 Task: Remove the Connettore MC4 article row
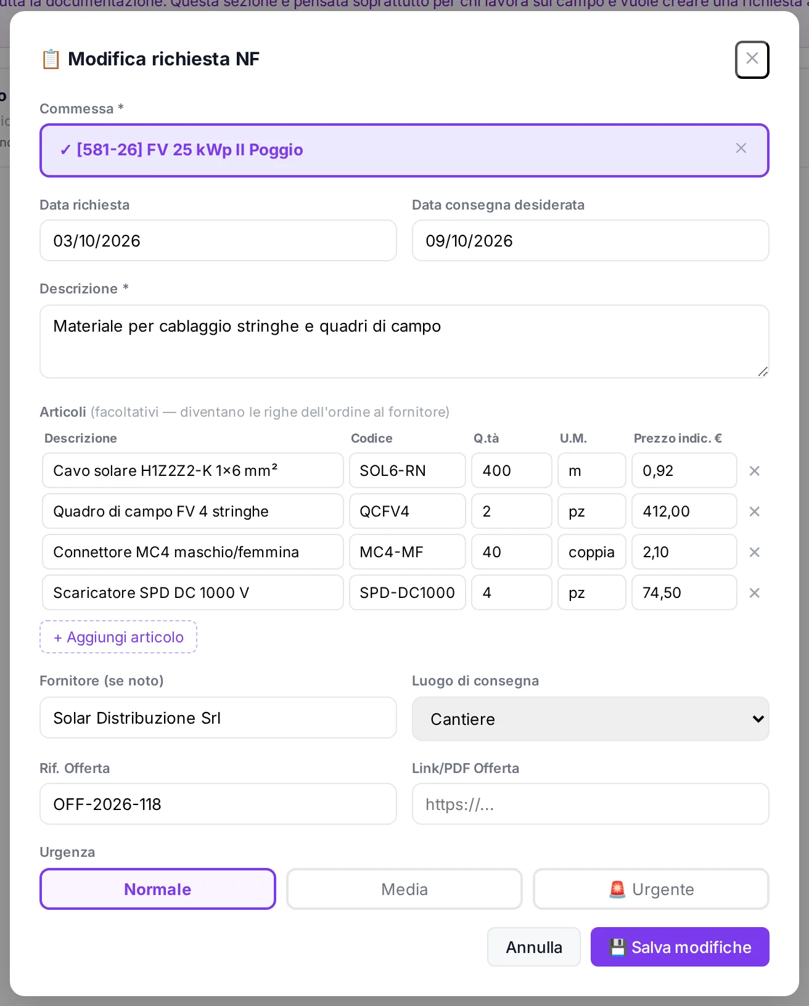[754, 552]
